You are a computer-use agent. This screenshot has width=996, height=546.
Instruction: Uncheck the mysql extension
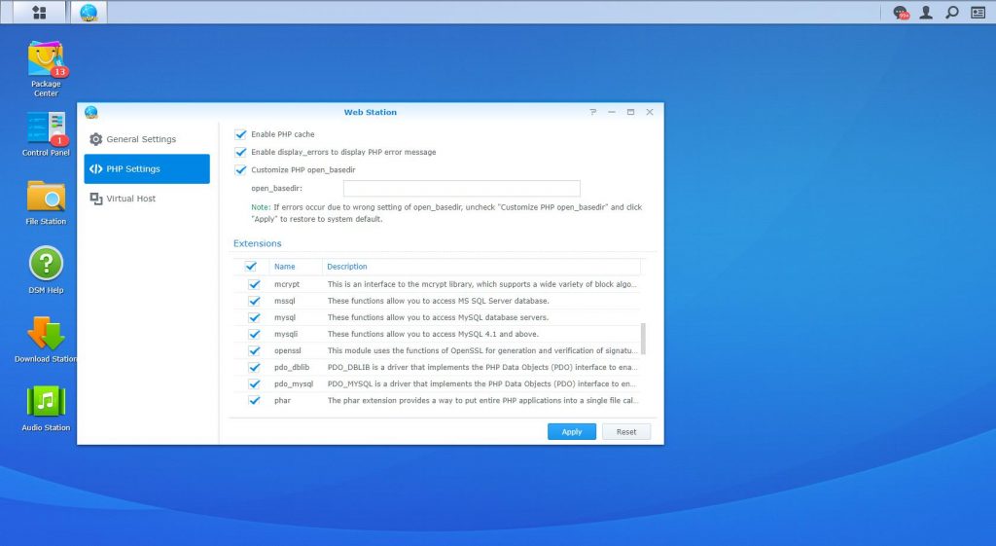coord(254,317)
